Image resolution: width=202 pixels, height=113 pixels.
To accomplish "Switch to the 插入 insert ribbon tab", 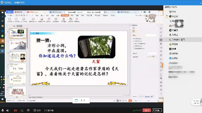I will pos(42,16).
